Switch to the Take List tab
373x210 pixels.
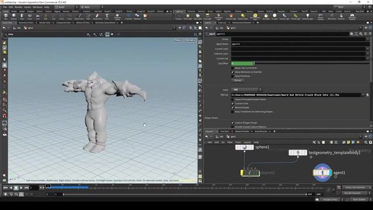coord(222,23)
